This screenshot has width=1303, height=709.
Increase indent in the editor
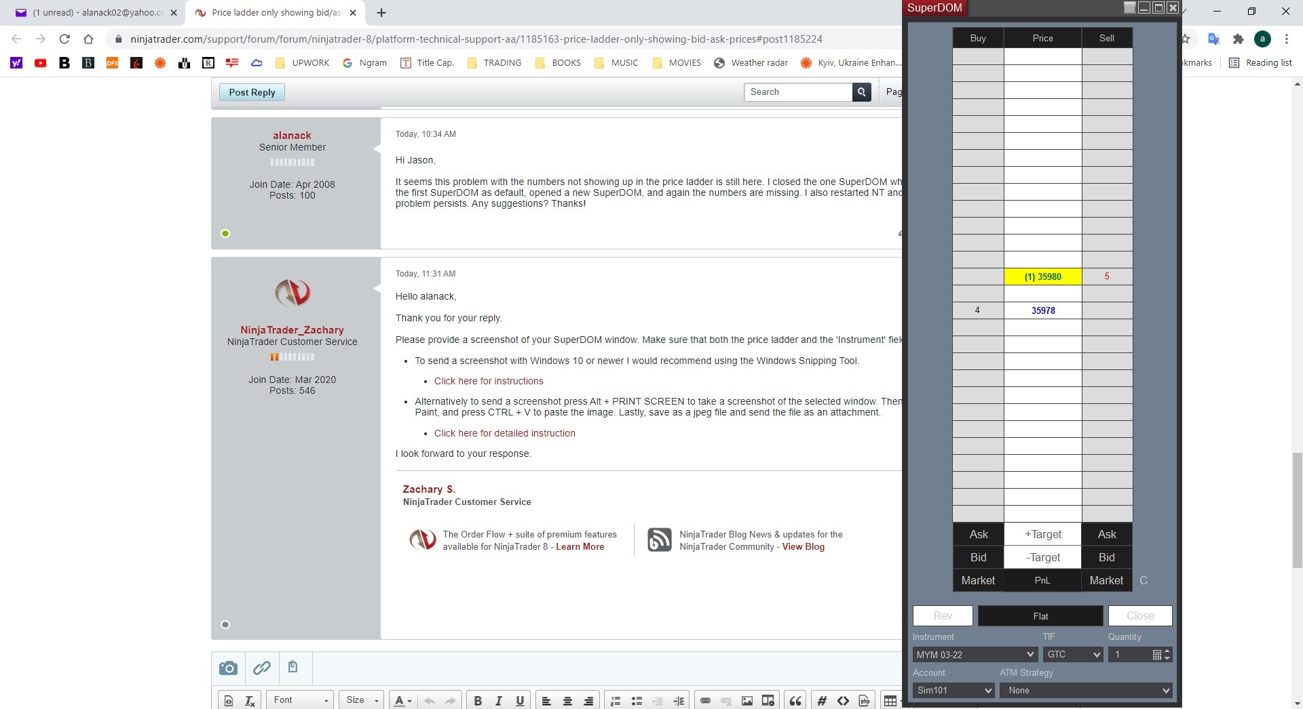pyautogui.click(x=679, y=701)
